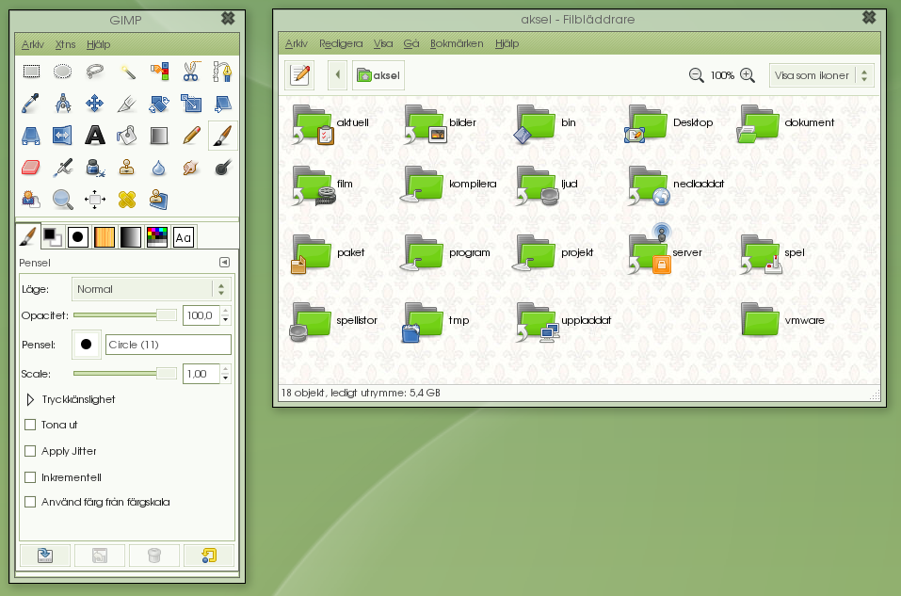Open the Gå menu
The width and height of the screenshot is (901, 596).
pyautogui.click(x=411, y=43)
